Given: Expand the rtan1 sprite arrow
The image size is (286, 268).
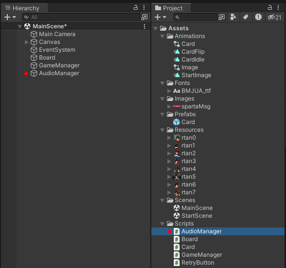Looking at the screenshot, I should pyautogui.click(x=169, y=146).
